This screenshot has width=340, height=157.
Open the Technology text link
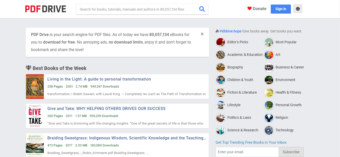click(x=284, y=130)
